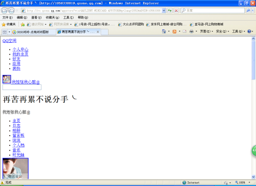The height and width of the screenshot is (186, 256).
Task: Open the 说说 link
Action: coord(16,140)
